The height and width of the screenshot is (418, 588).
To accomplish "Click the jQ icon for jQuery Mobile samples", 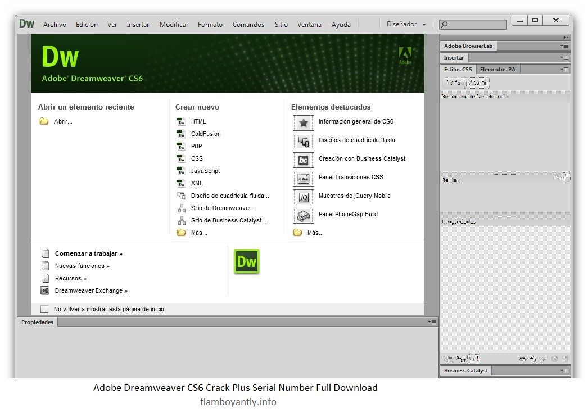I will click(x=304, y=197).
